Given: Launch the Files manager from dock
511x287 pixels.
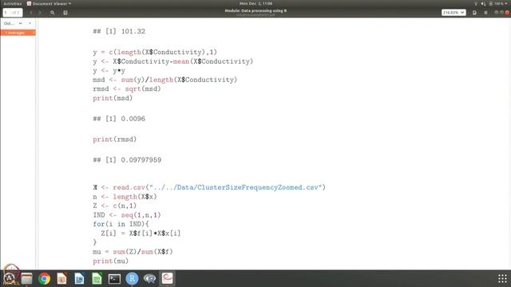Looking at the screenshot, I should pos(26,279).
